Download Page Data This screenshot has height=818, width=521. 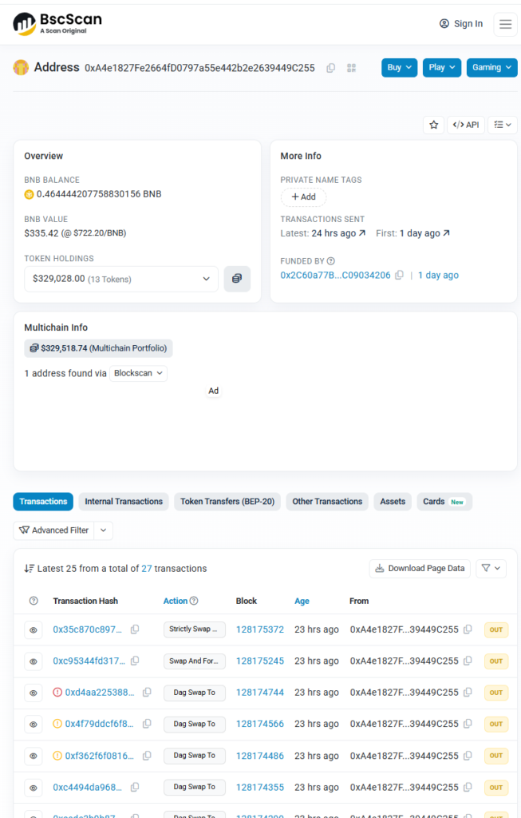click(x=420, y=568)
